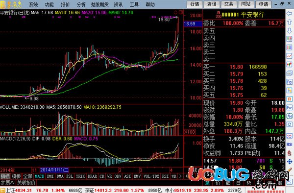The width and height of the screenshot is (294, 193).
Task: Open the 功能 menu
Action: click(49, 4)
